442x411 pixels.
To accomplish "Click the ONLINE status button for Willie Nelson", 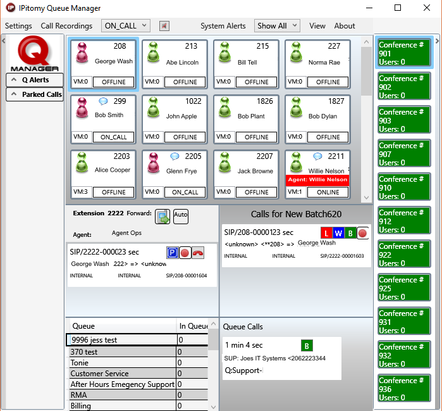I will click(327, 192).
